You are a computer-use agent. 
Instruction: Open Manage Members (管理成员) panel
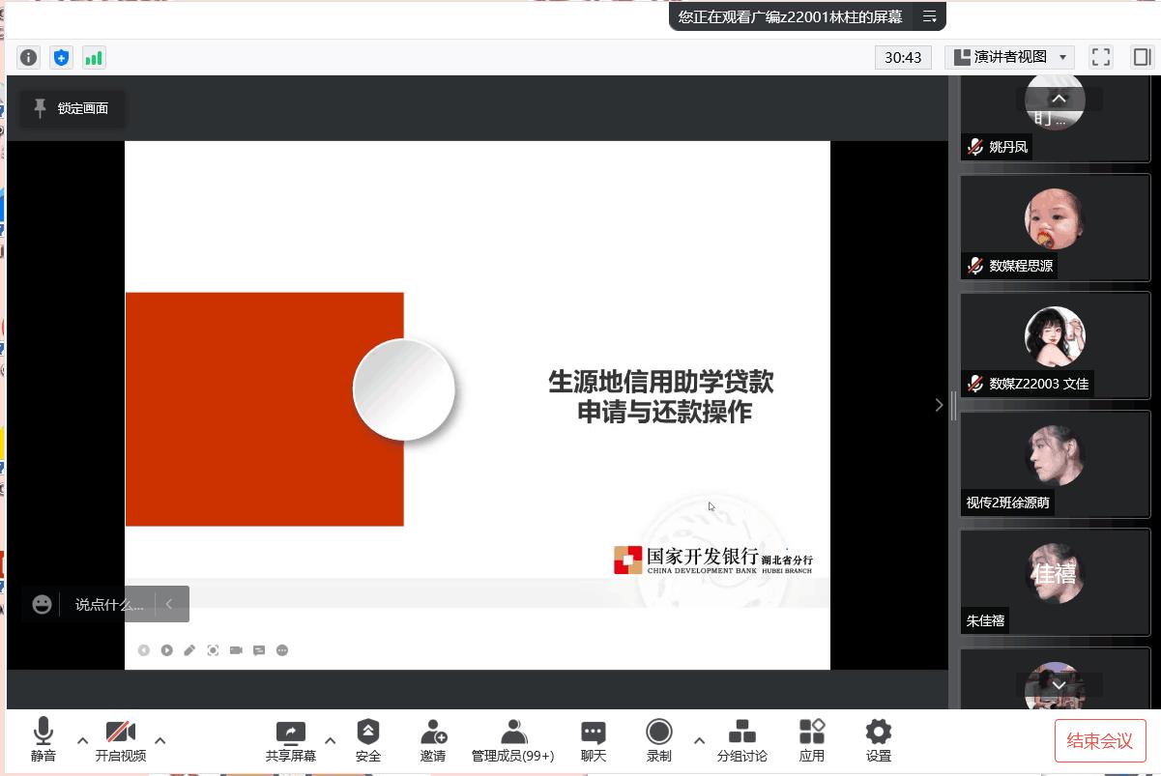click(512, 740)
